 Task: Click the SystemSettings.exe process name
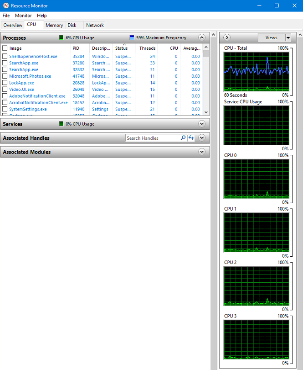pyautogui.click(x=28, y=109)
